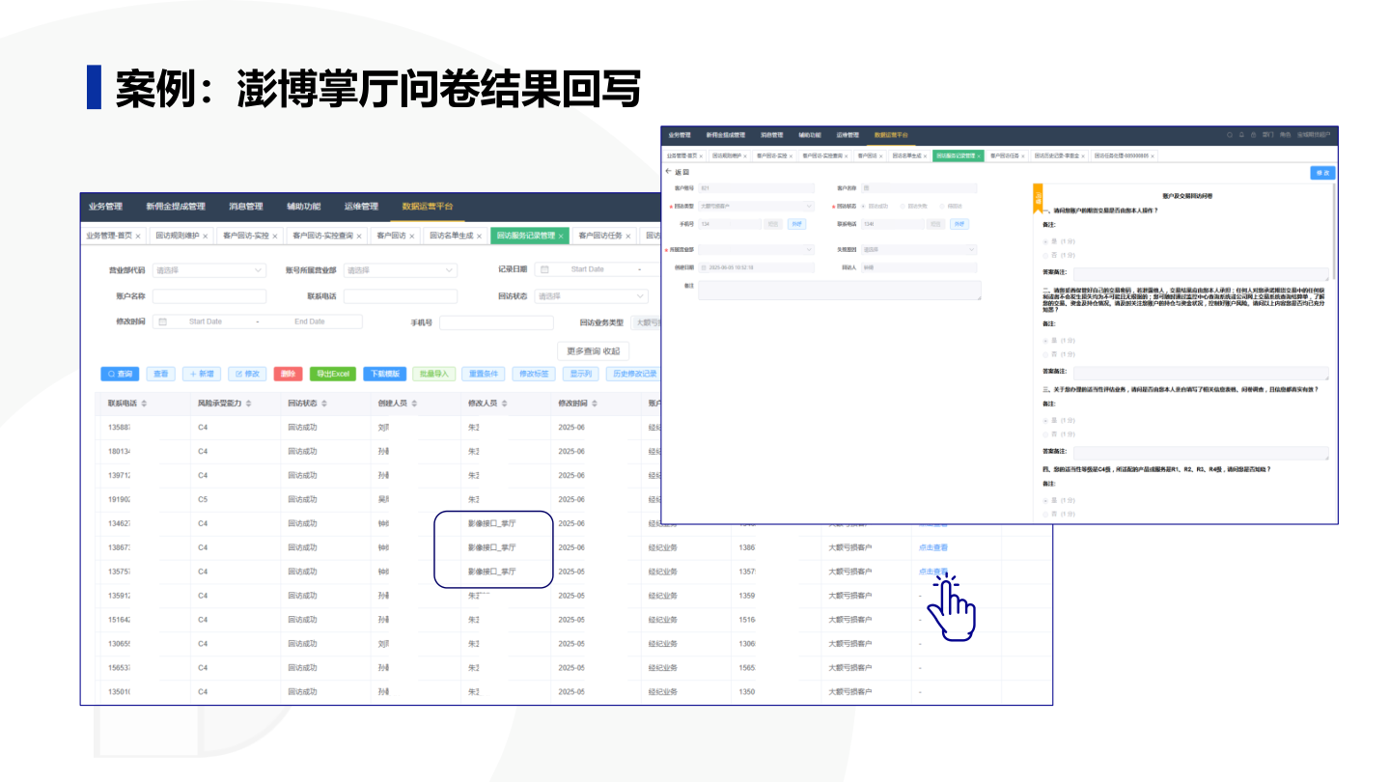Sort the table by 联系电话 column
The height and width of the screenshot is (782, 1390).
coord(144,404)
